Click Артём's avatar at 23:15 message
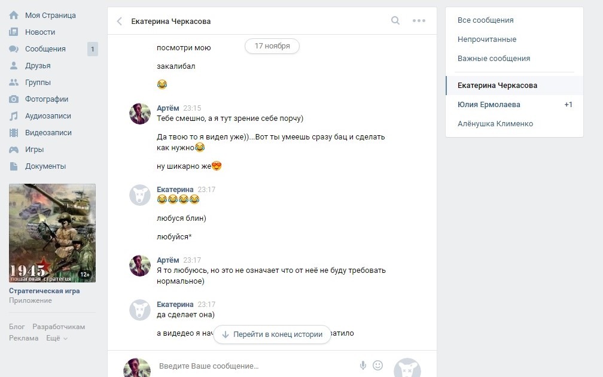The image size is (603, 377). coord(139,114)
